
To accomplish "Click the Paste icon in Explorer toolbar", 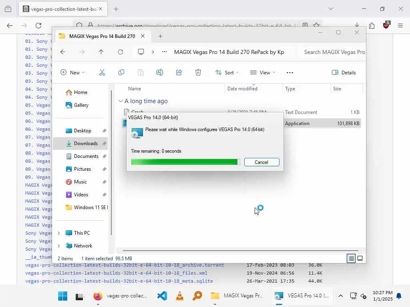I will [x=141, y=73].
